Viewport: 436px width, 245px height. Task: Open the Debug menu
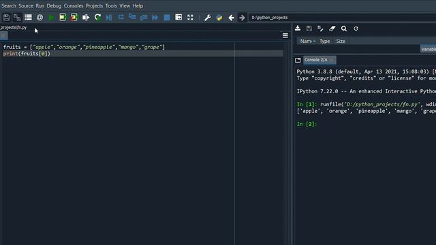point(54,6)
